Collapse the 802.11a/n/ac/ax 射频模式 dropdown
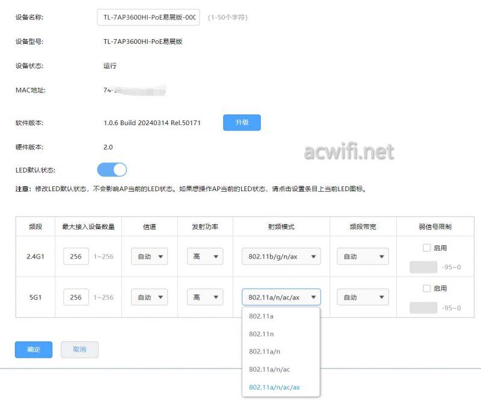 [281, 298]
